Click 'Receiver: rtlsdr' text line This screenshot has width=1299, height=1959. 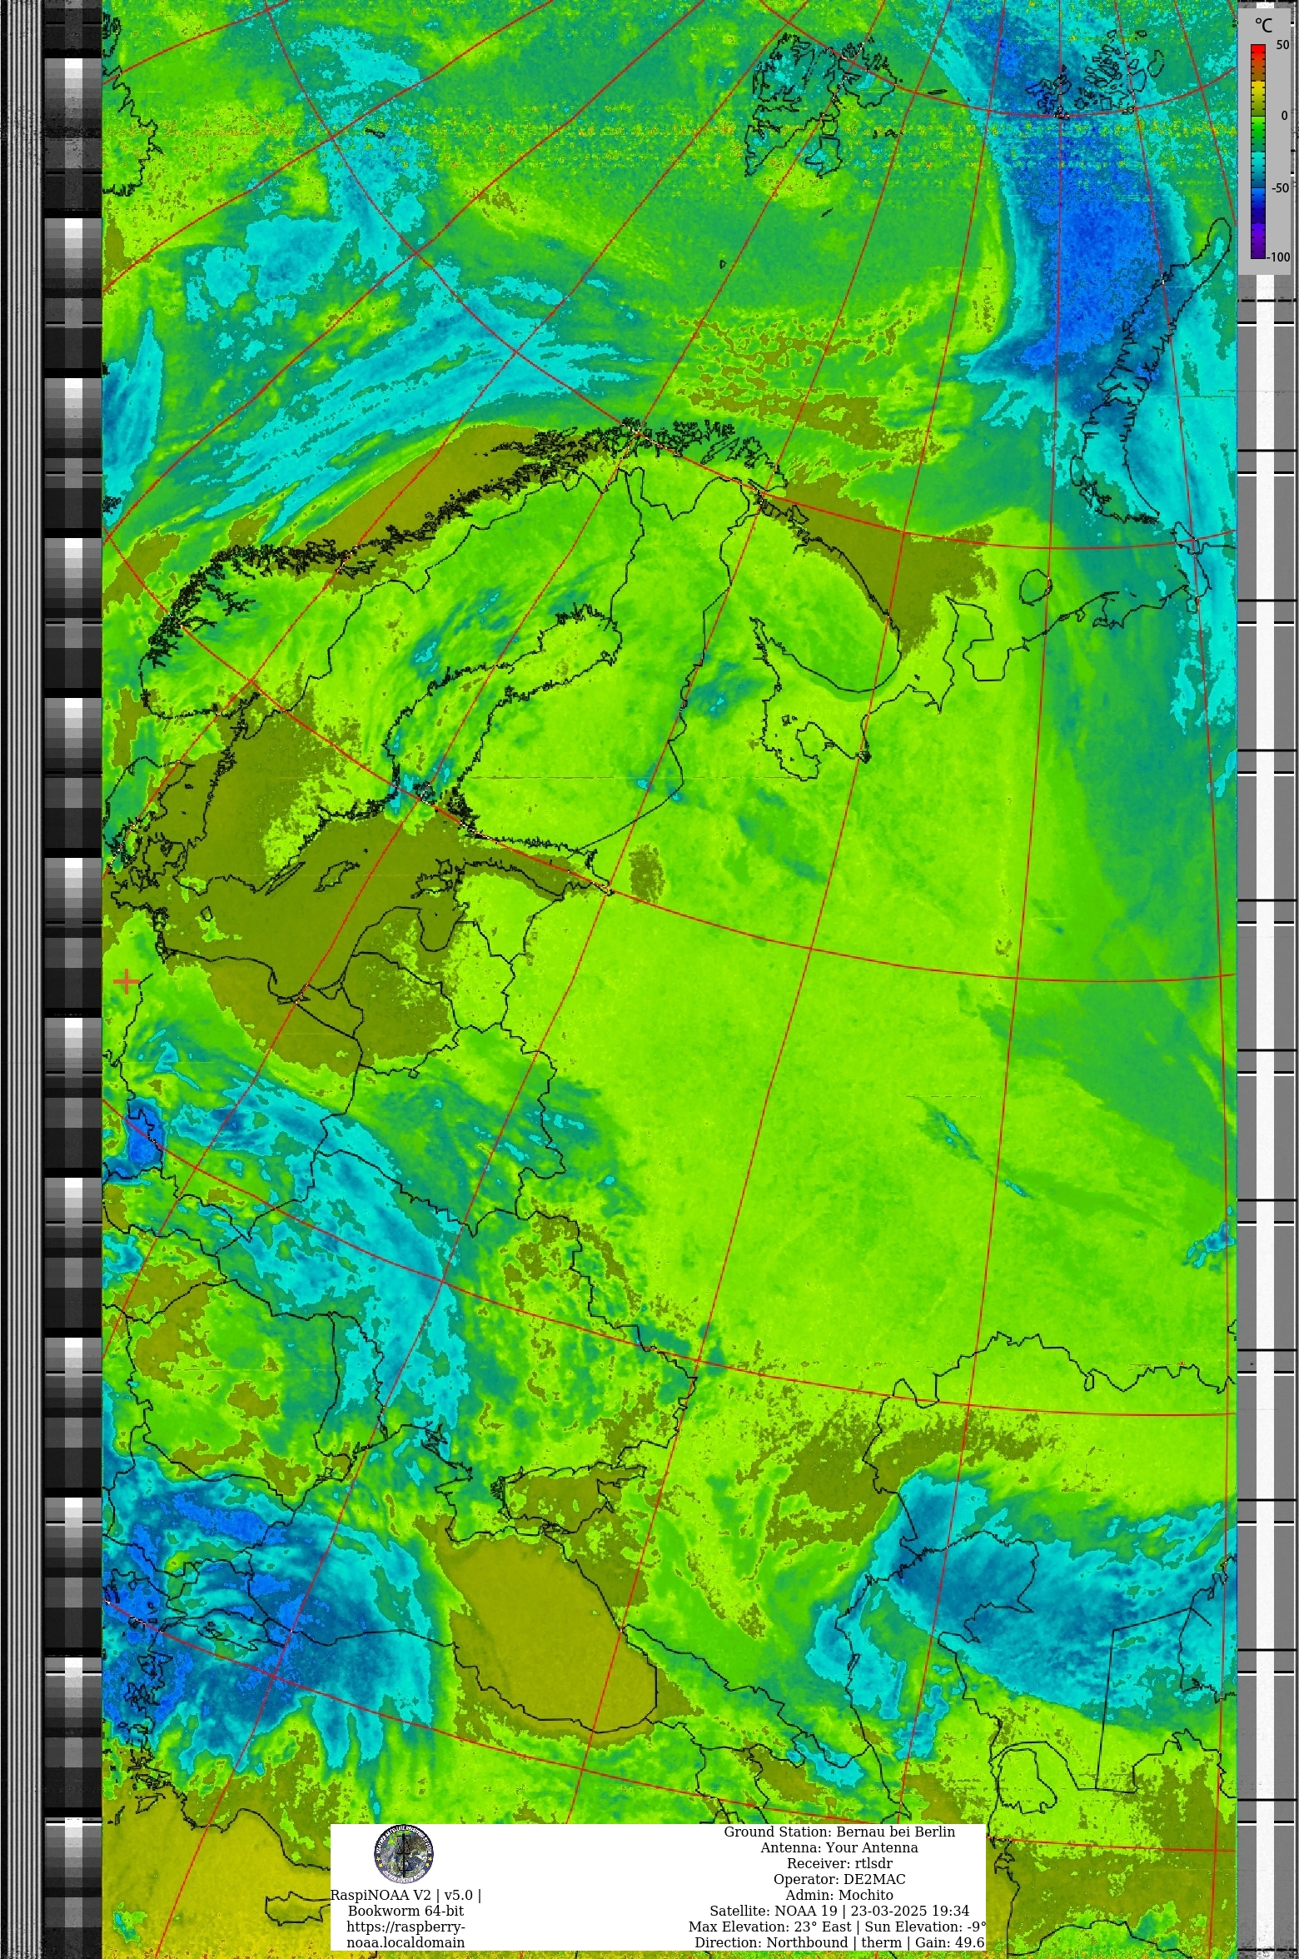coord(839,1863)
